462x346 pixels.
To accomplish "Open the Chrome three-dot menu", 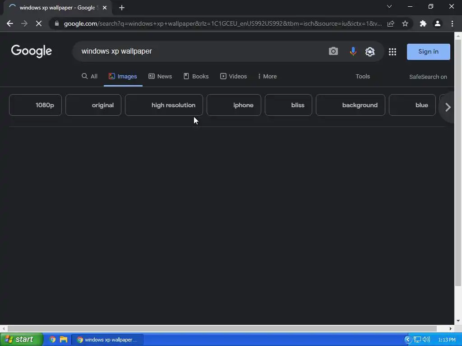I will click(452, 23).
